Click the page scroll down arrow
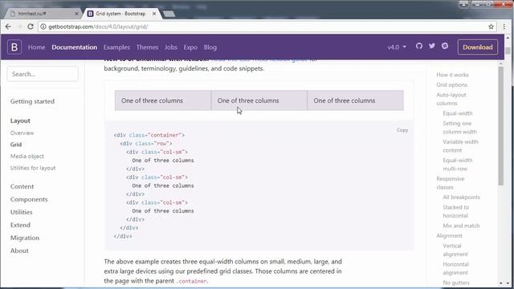This screenshot has height=289, width=514. [x=508, y=283]
